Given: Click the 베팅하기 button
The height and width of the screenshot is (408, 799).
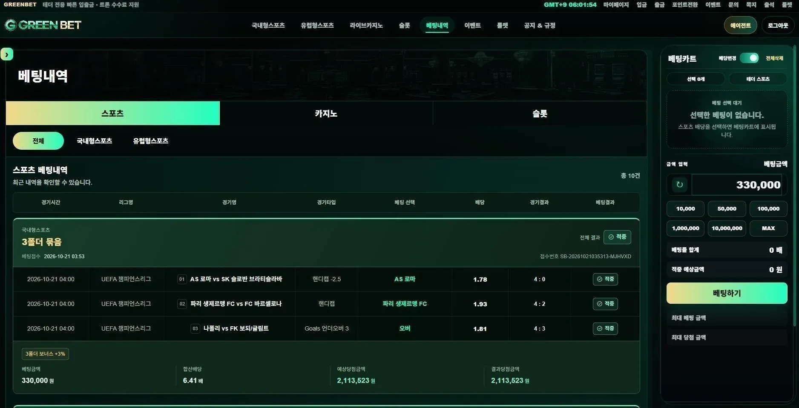Looking at the screenshot, I should (727, 293).
